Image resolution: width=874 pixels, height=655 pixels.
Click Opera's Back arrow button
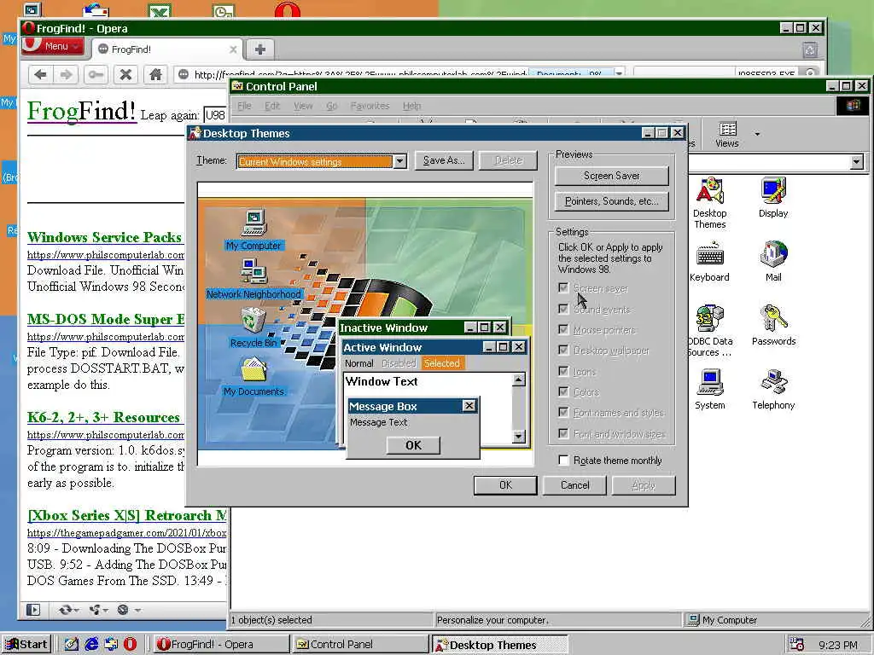40,74
